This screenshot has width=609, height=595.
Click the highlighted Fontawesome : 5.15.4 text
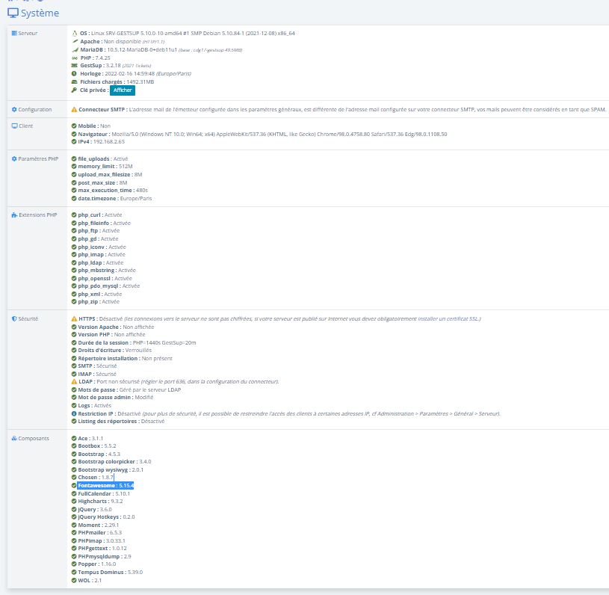[x=105, y=485]
